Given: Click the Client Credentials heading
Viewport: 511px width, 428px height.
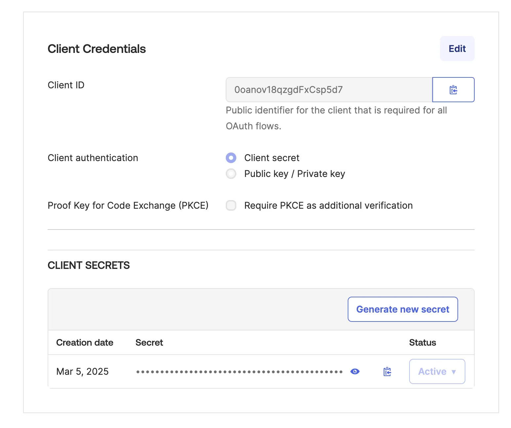Looking at the screenshot, I should coord(97,49).
